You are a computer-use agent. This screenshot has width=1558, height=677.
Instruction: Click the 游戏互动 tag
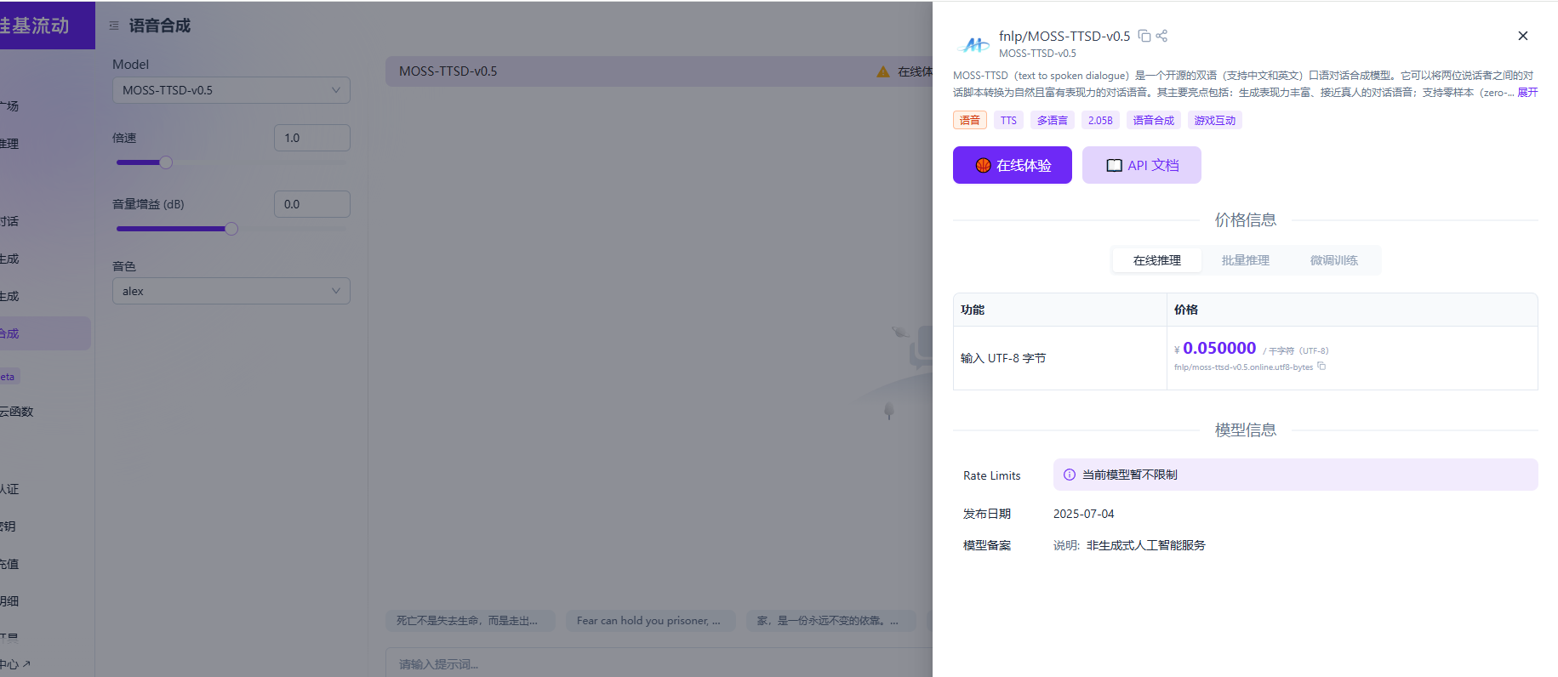(x=1215, y=120)
